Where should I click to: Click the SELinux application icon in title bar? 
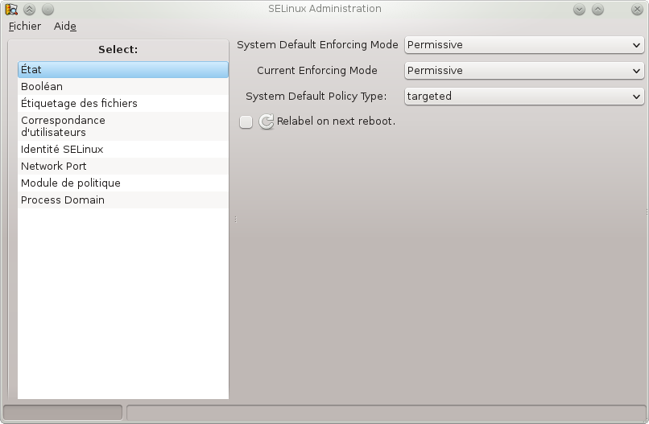11,9
